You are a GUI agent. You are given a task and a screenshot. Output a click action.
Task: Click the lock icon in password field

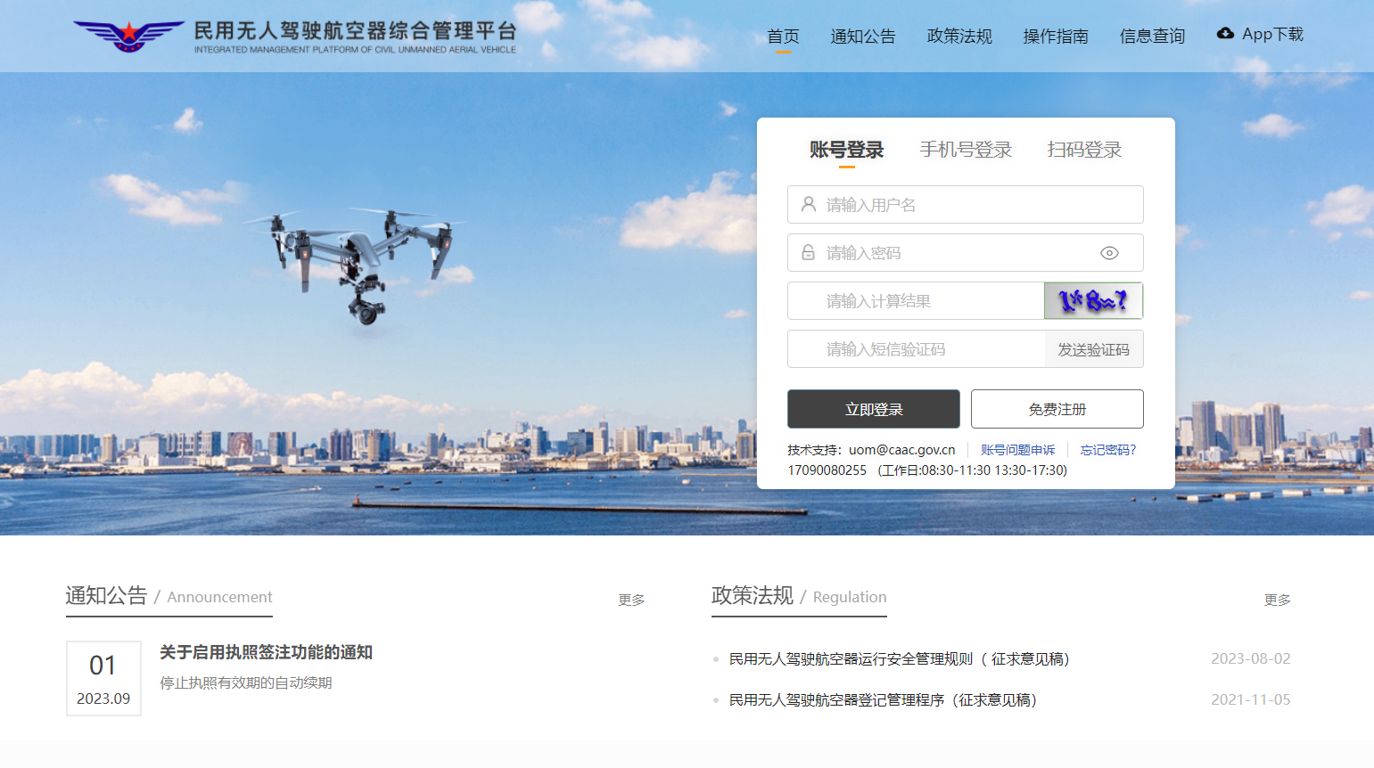click(x=808, y=253)
